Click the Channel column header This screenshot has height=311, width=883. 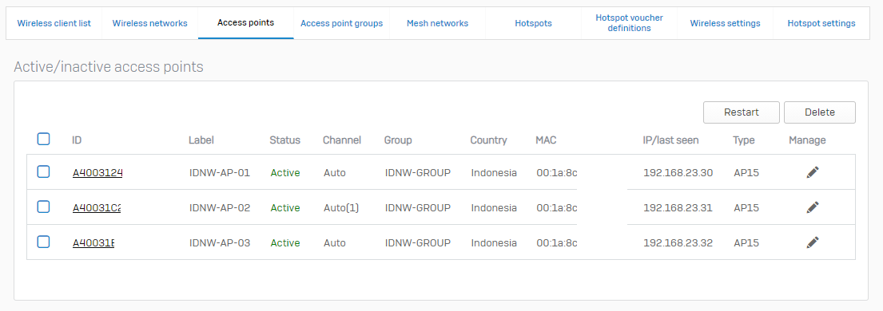[x=342, y=140]
